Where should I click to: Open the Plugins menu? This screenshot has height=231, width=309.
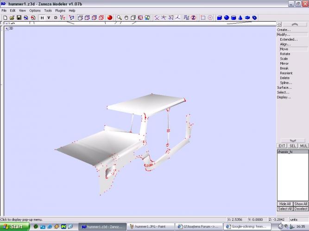60,10
